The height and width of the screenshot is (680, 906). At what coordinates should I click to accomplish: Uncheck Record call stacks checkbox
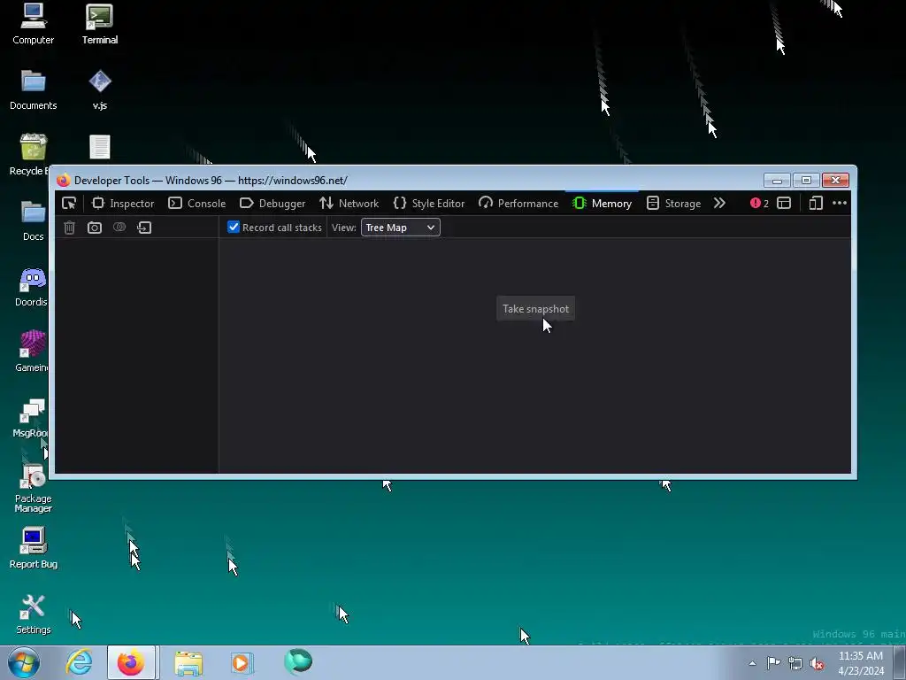[x=234, y=228]
